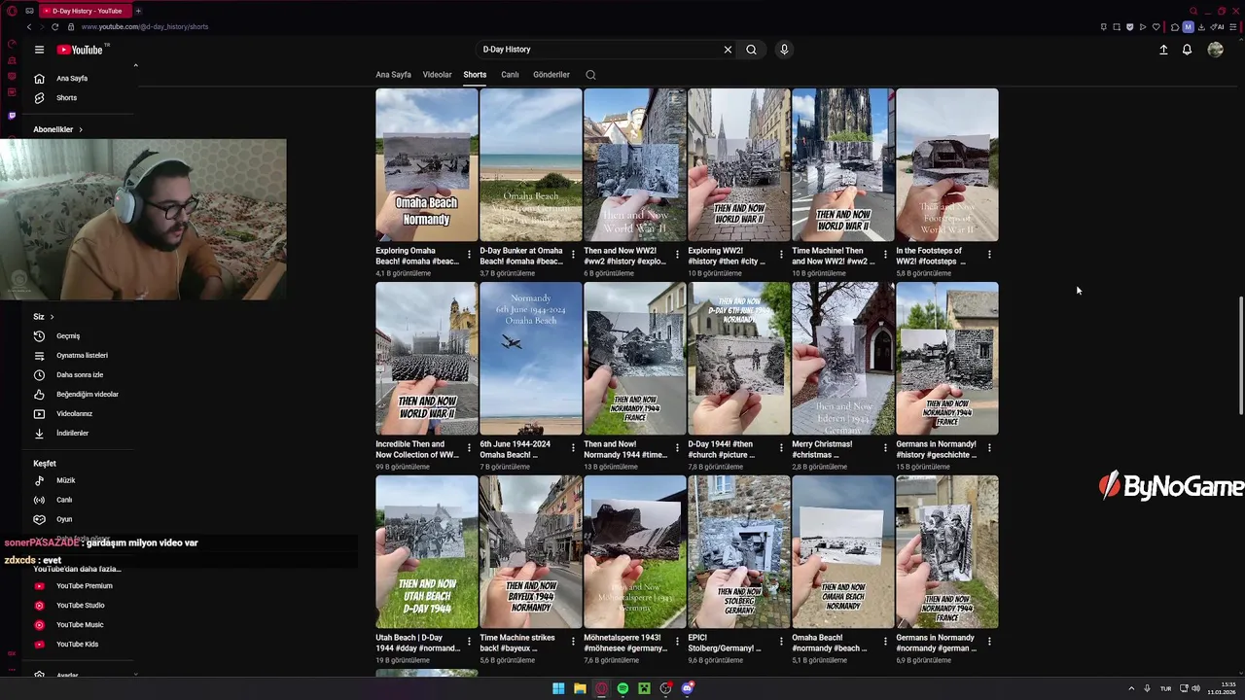Screen dimensions: 1245x700
Task: Click the YouTube logo
Action: click(x=82, y=50)
